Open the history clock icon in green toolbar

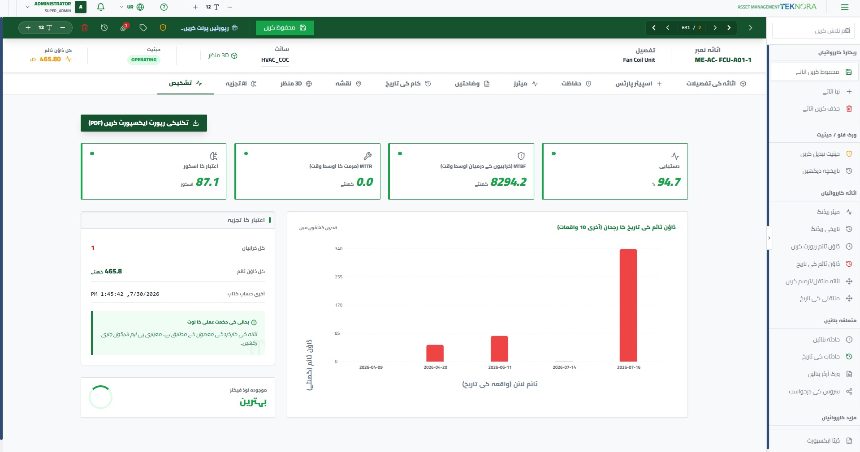click(104, 28)
